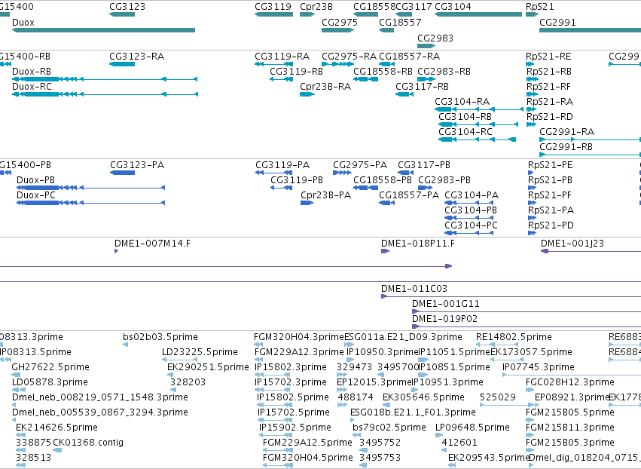Click the RpS21-PD protein label
The height and width of the screenshot is (469, 641).
point(551,225)
